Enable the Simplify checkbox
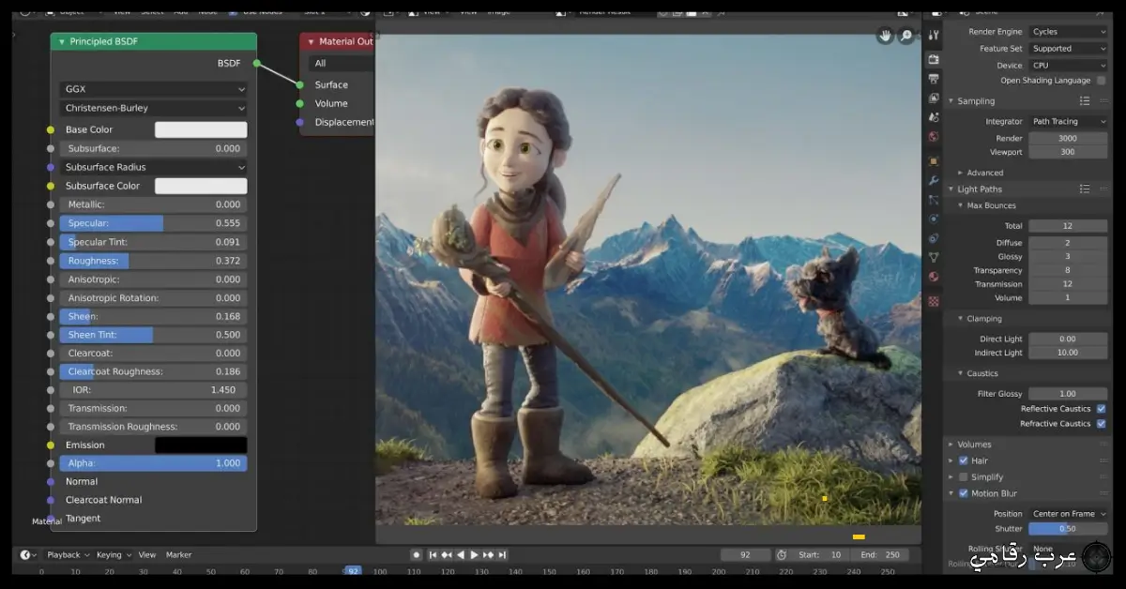The height and width of the screenshot is (589, 1126). pyautogui.click(x=963, y=476)
